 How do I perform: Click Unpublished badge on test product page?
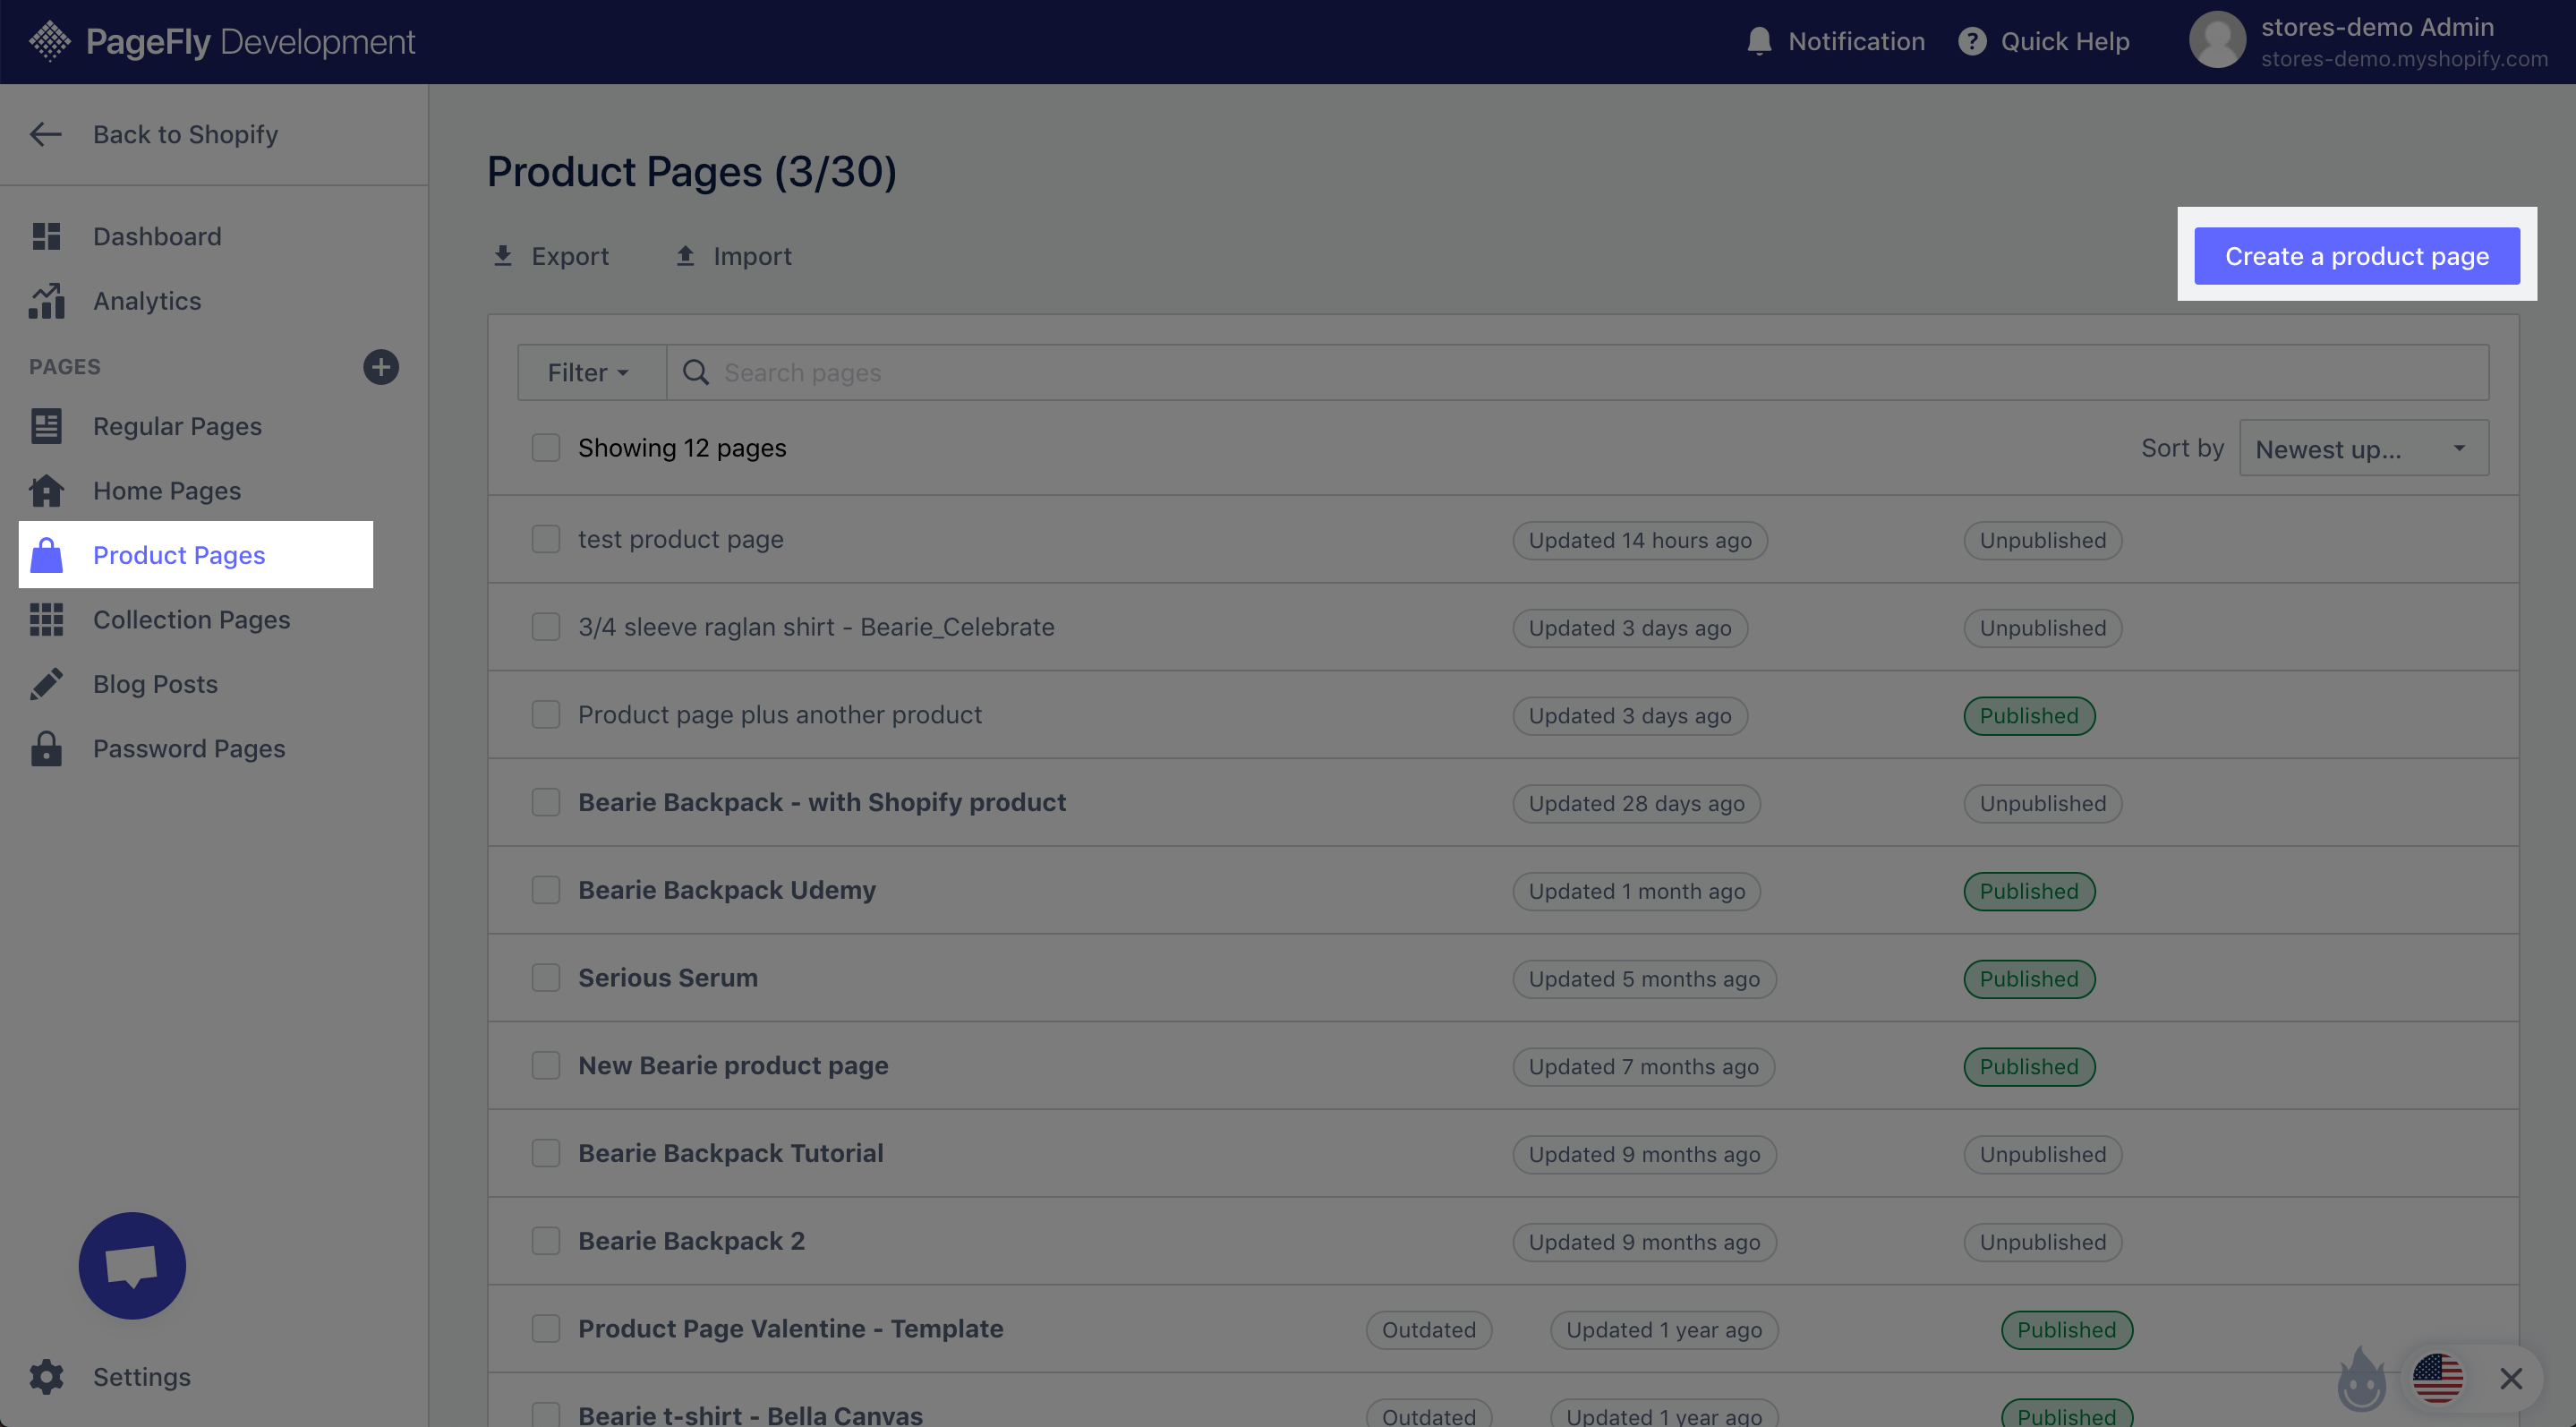(2042, 540)
